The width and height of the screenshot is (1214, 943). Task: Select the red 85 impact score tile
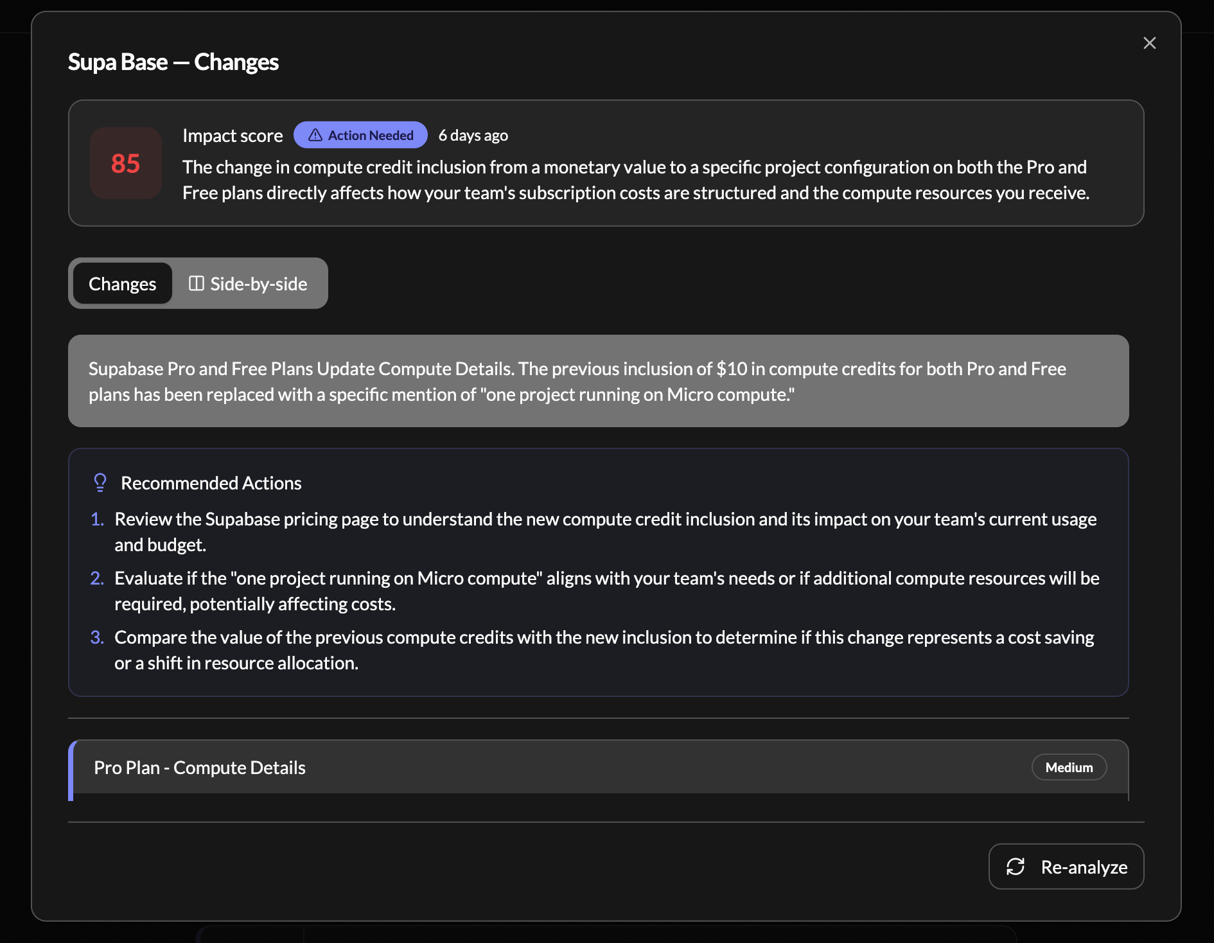[125, 164]
